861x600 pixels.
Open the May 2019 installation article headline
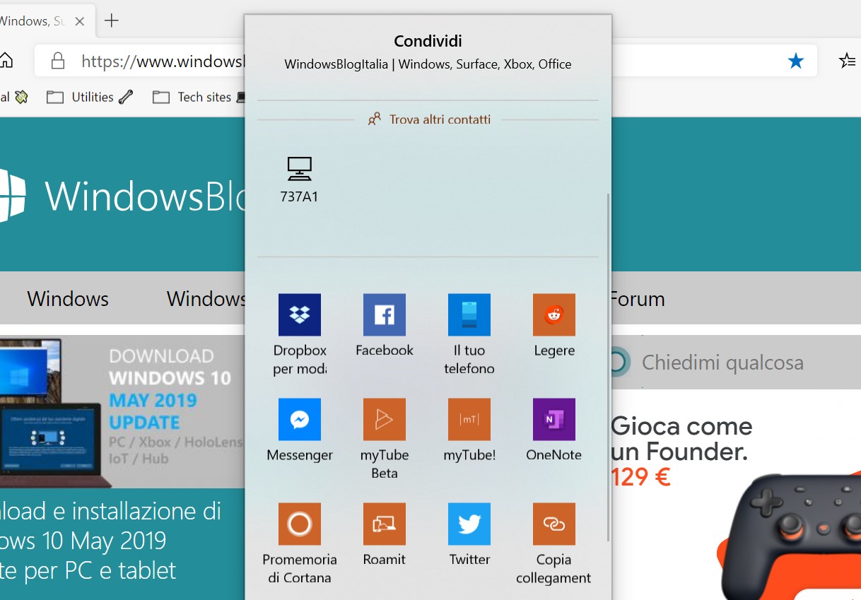pos(111,541)
